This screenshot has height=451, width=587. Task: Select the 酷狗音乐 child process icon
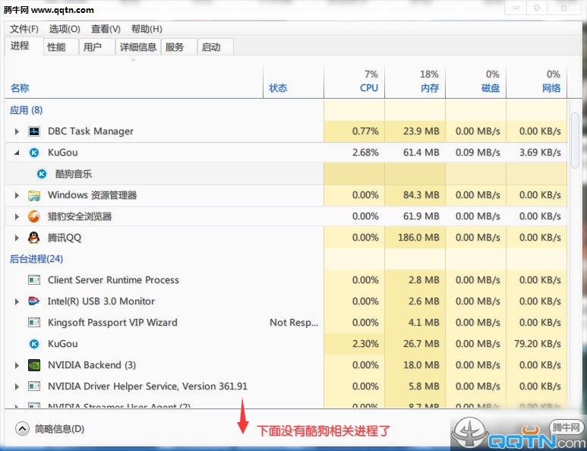[x=43, y=174]
